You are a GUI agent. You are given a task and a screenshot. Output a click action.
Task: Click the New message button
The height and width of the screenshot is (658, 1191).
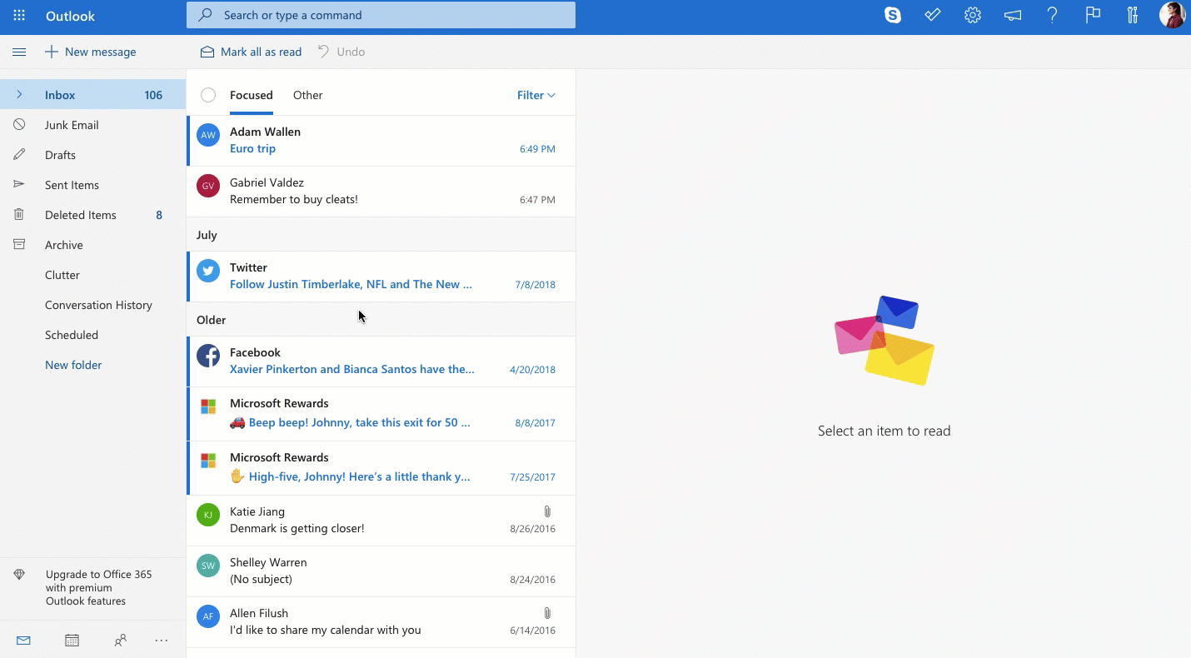(90, 52)
